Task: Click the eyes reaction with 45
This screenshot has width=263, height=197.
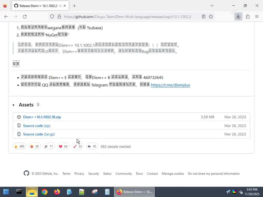Action: [x=92, y=146]
